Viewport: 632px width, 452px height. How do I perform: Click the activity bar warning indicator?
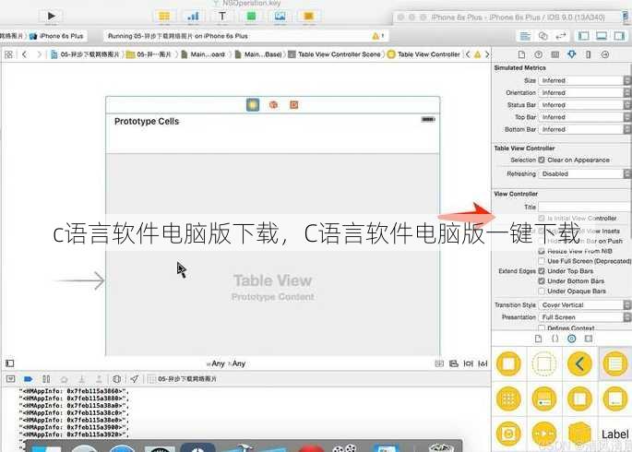pos(377,36)
